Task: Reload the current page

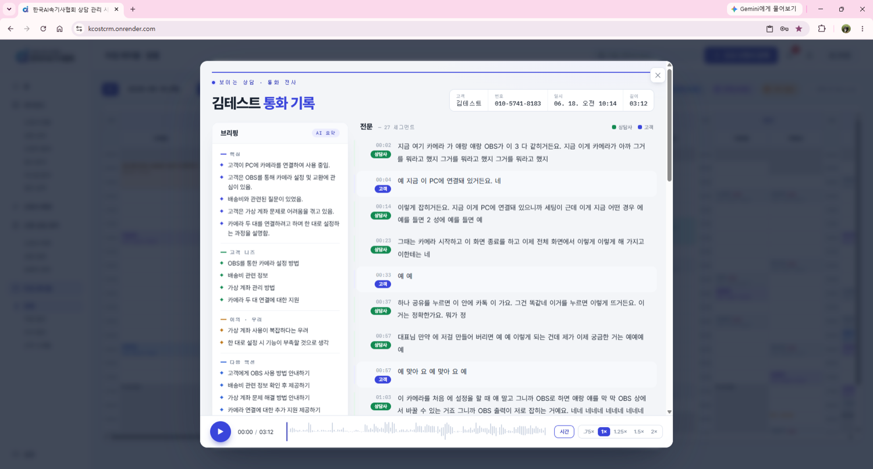Action: click(43, 29)
